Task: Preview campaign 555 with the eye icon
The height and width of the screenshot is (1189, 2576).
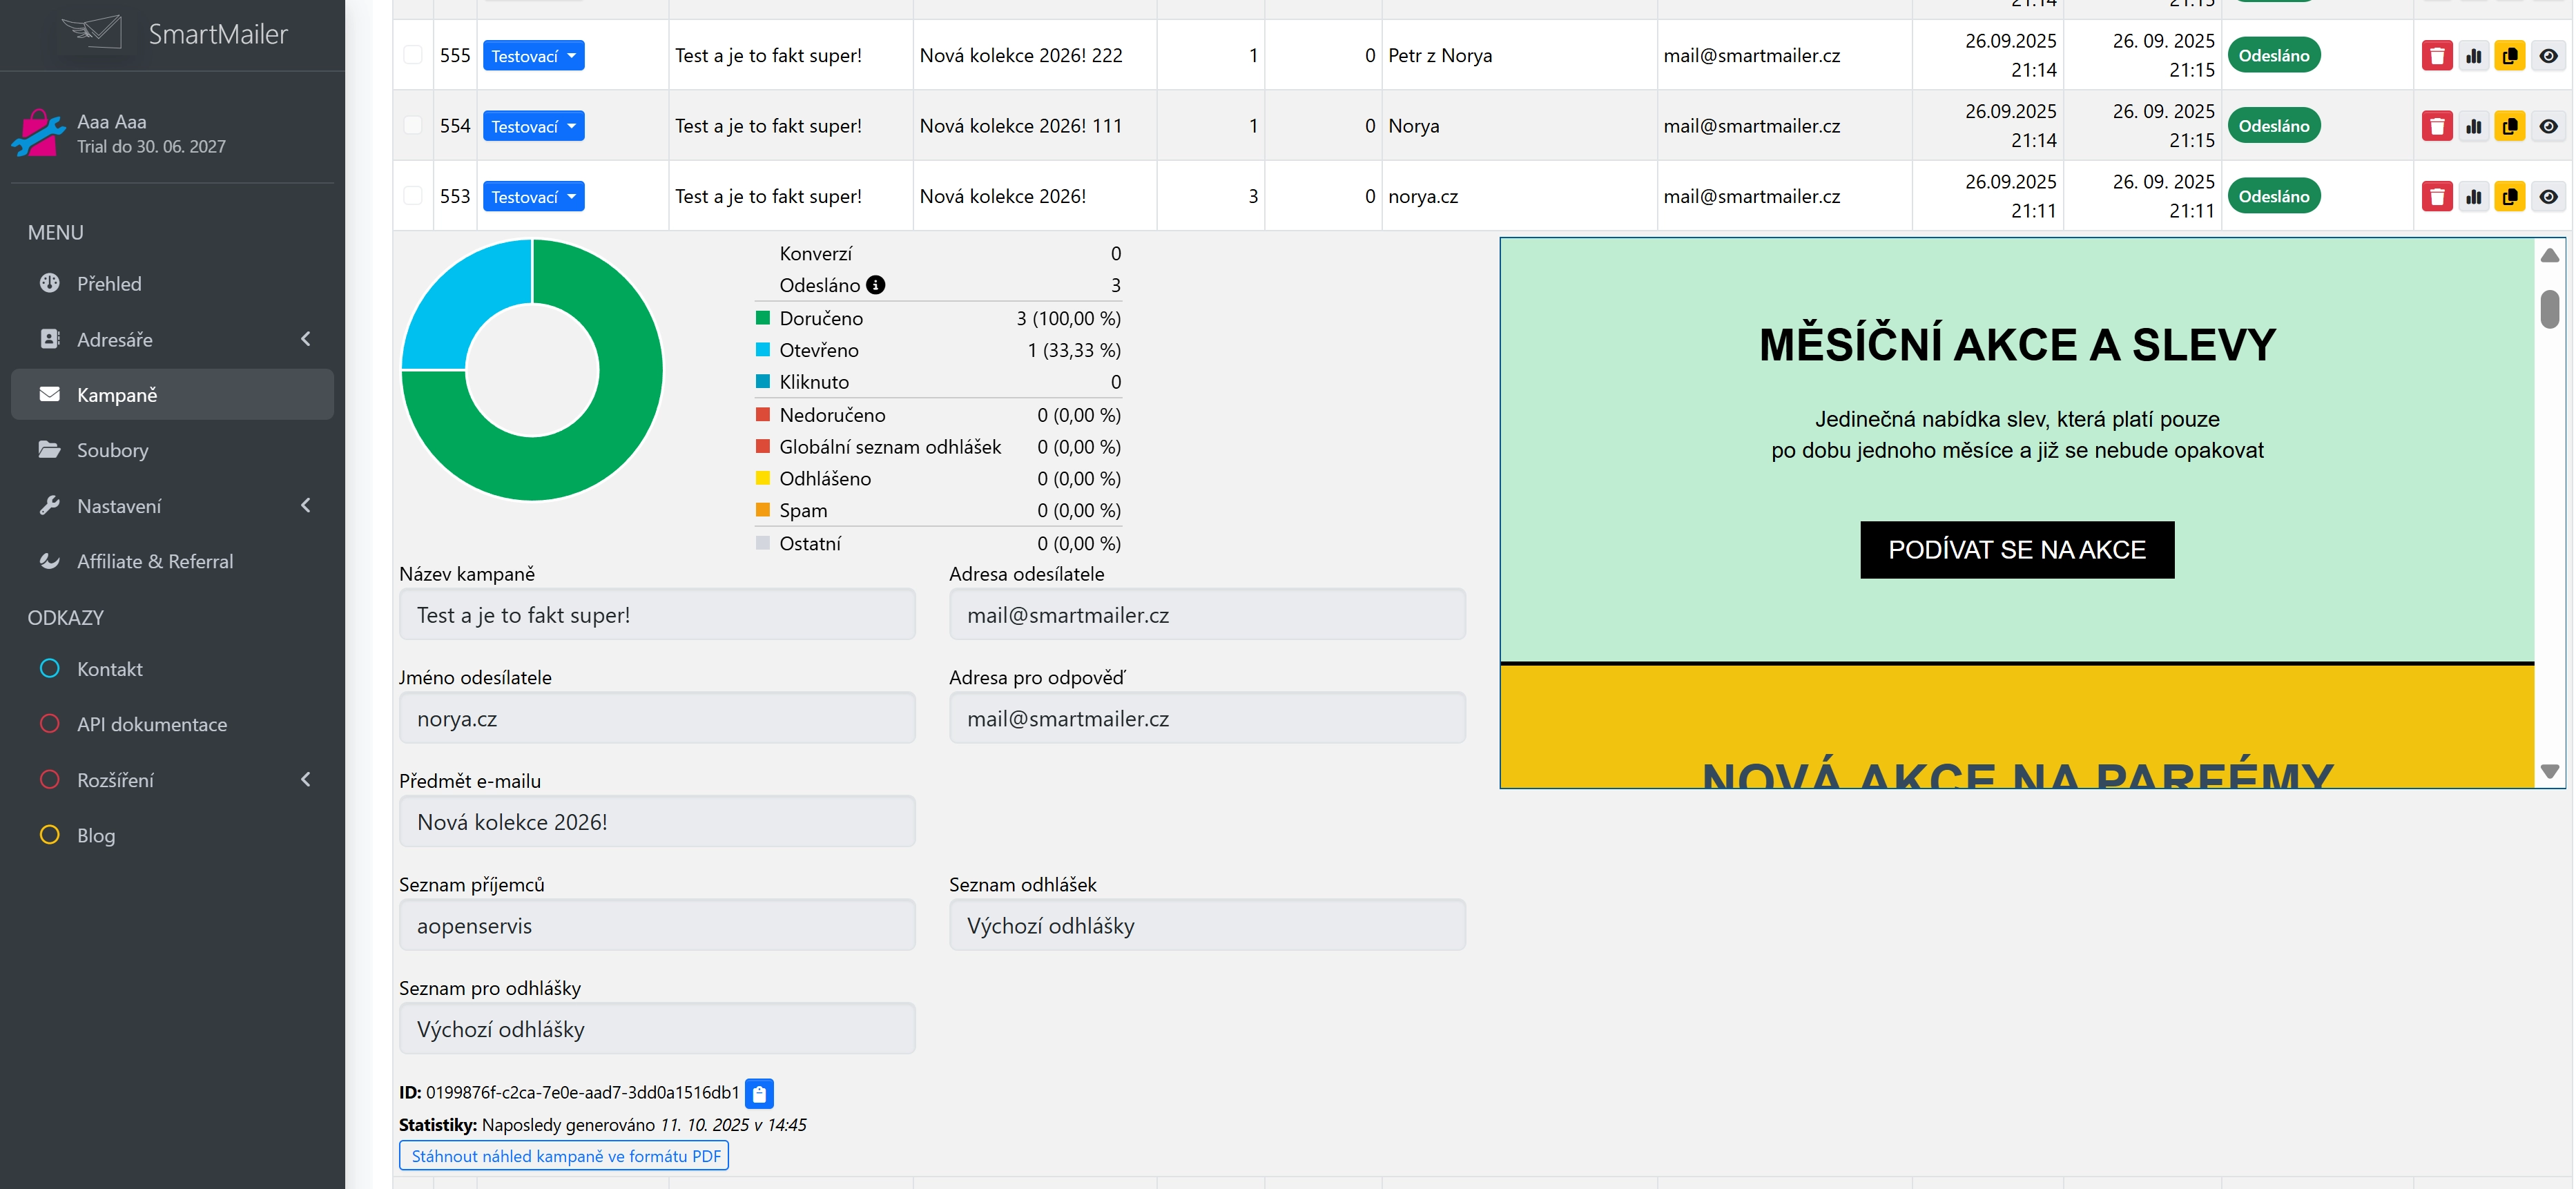Action: (2547, 56)
